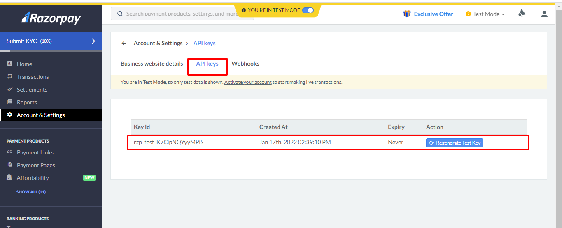The width and height of the screenshot is (562, 228).
Task: Click the Transactions arrows icon
Action: coord(10,76)
